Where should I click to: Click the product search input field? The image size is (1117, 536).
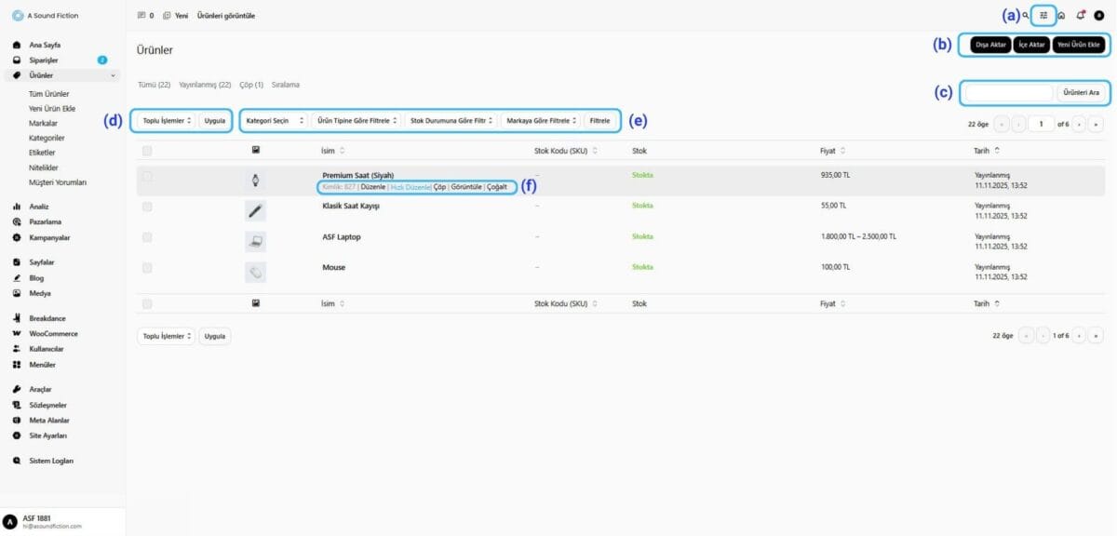click(x=1008, y=93)
